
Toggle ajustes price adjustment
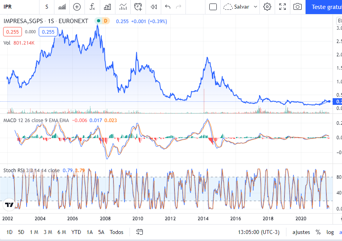[301, 232]
